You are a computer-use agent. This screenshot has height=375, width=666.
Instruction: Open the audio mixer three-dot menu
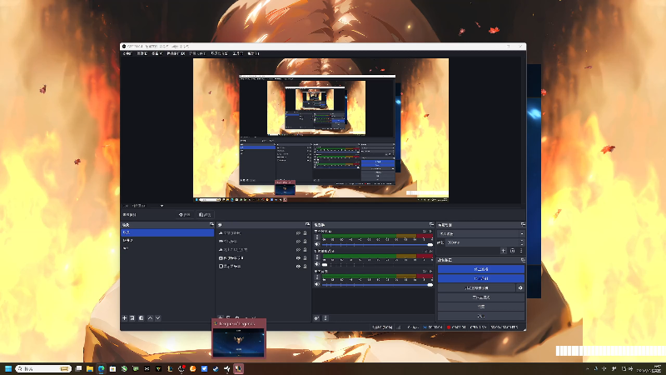pyautogui.click(x=326, y=318)
